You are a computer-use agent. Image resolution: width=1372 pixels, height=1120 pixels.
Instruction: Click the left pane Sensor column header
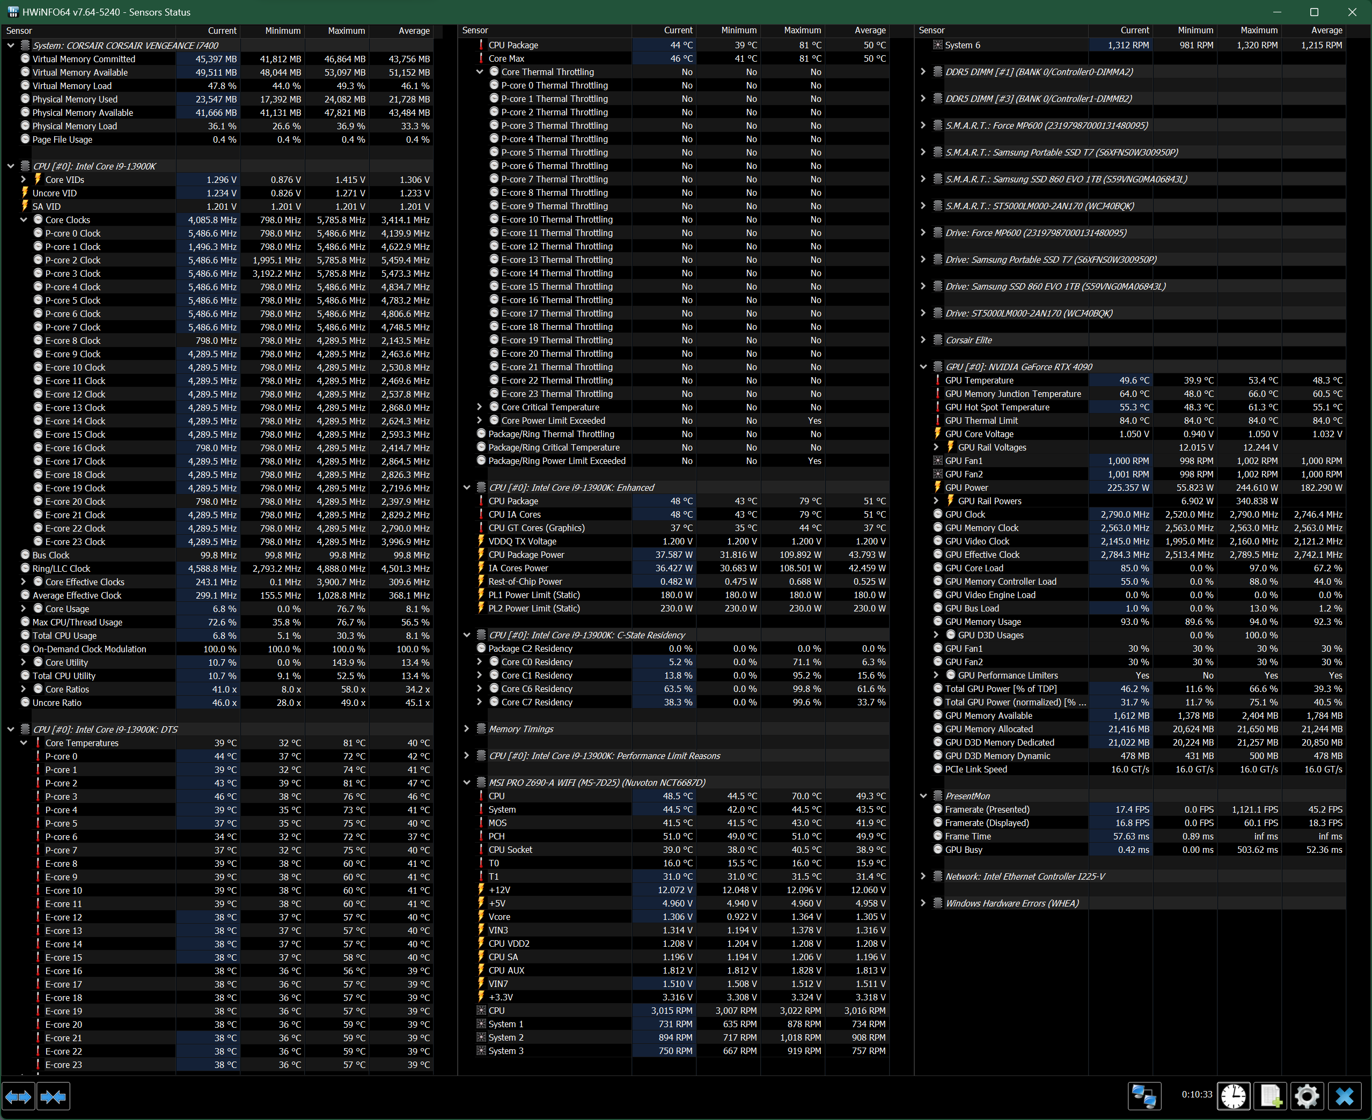click(89, 31)
